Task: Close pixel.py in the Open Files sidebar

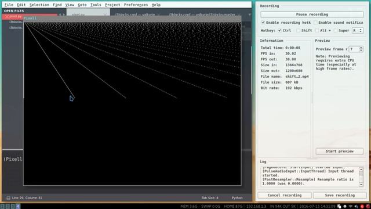Action: (6, 16)
